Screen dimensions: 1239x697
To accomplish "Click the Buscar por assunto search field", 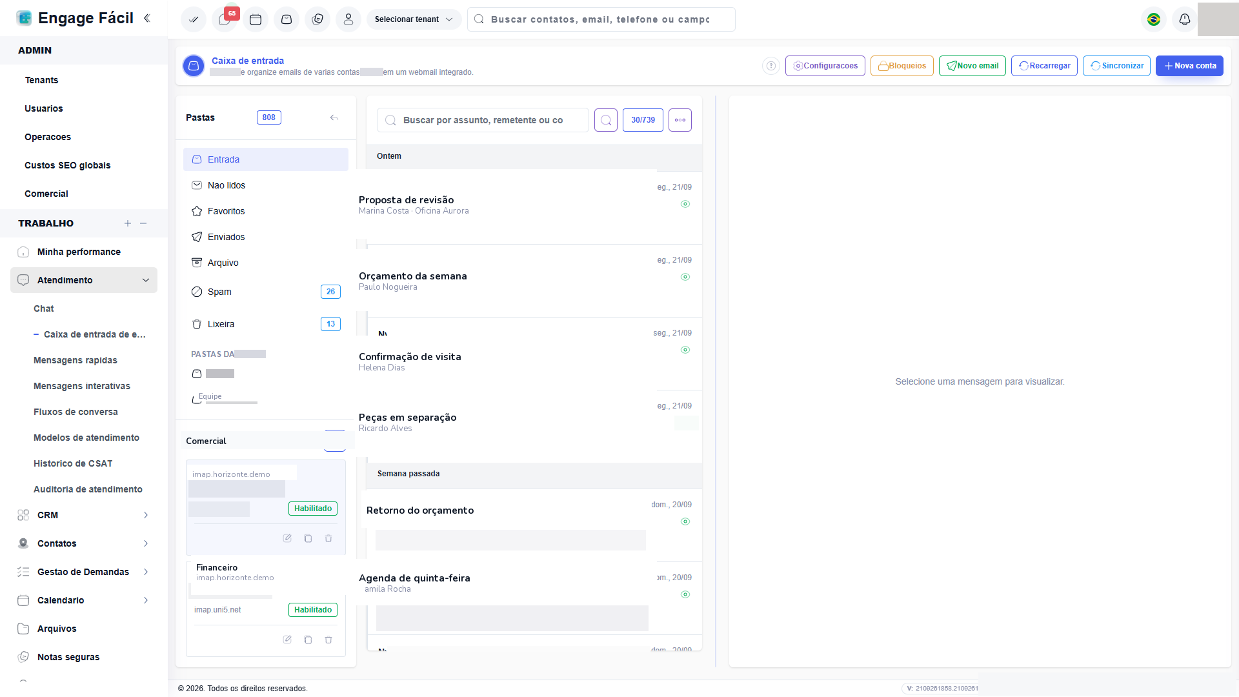I will (483, 120).
